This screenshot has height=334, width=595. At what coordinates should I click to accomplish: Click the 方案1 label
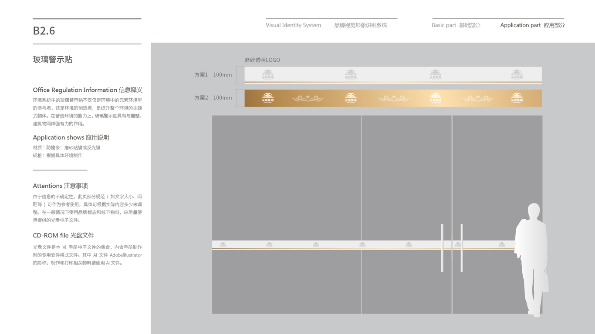point(201,75)
